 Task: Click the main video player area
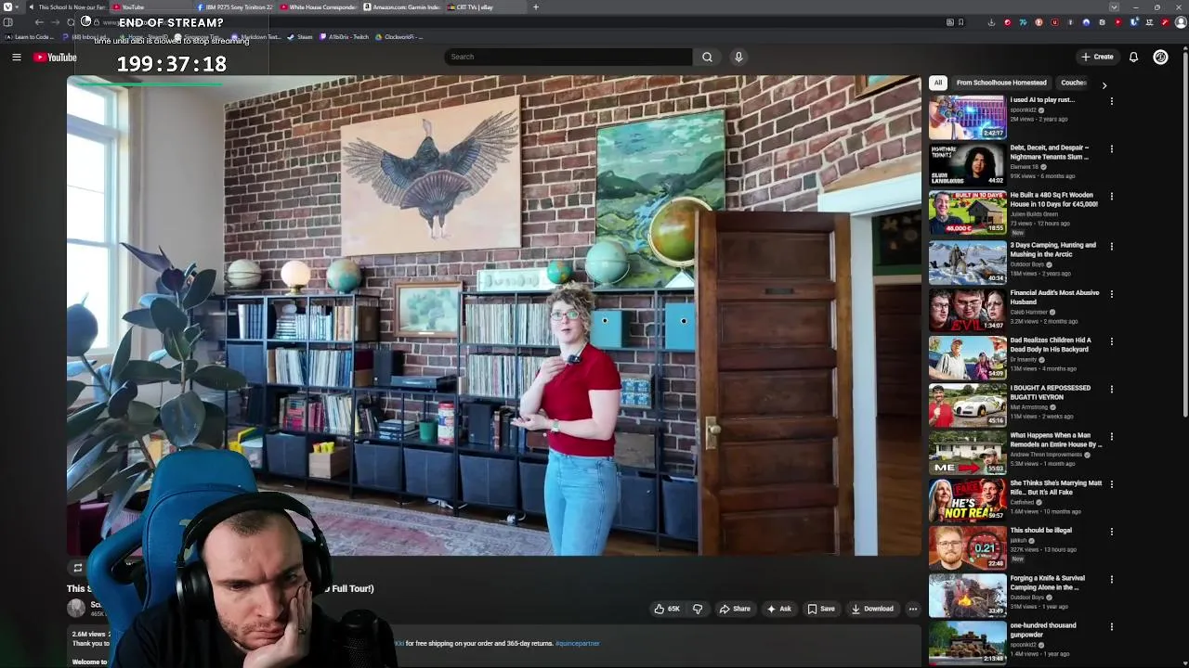tap(494, 315)
